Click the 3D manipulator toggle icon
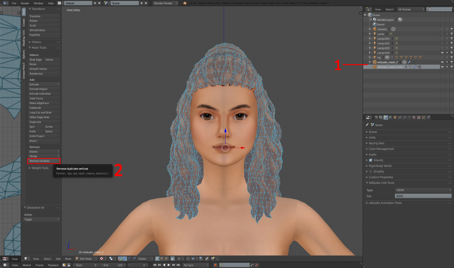 (x=120, y=259)
